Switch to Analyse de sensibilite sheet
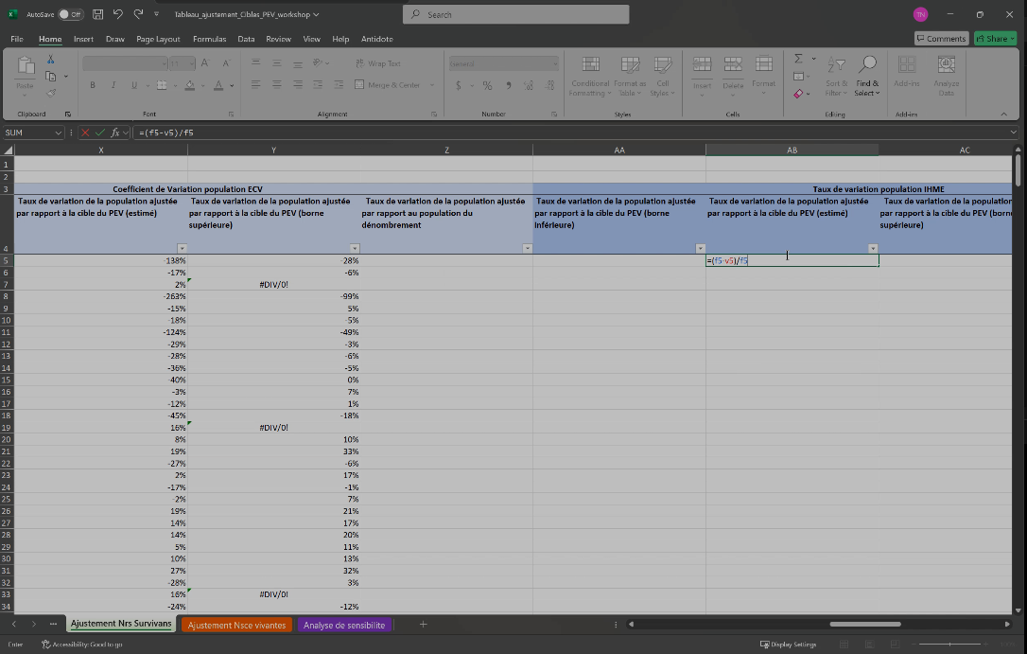Viewport: 1027px width, 654px height. [x=344, y=625]
